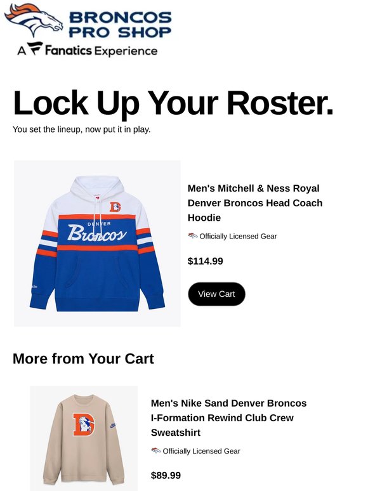Open the I-Formation Rewind Club Crew Sweatshirt title

point(228,417)
